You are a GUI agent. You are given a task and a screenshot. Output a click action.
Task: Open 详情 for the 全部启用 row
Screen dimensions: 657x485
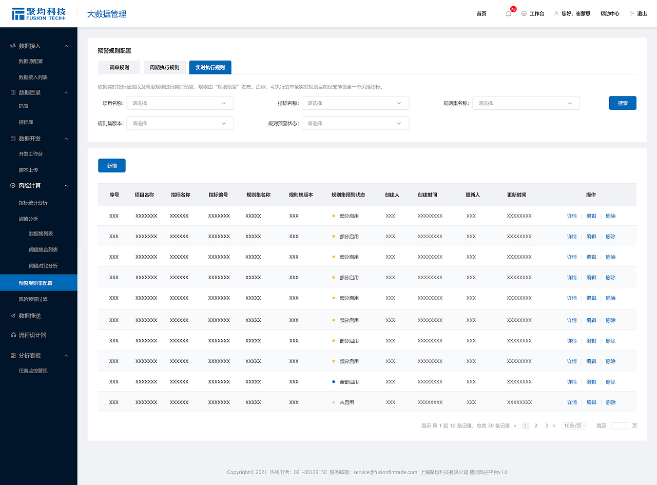[x=572, y=382]
